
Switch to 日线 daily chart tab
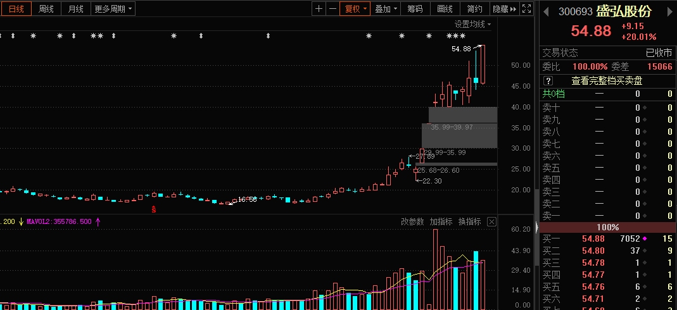click(x=16, y=9)
